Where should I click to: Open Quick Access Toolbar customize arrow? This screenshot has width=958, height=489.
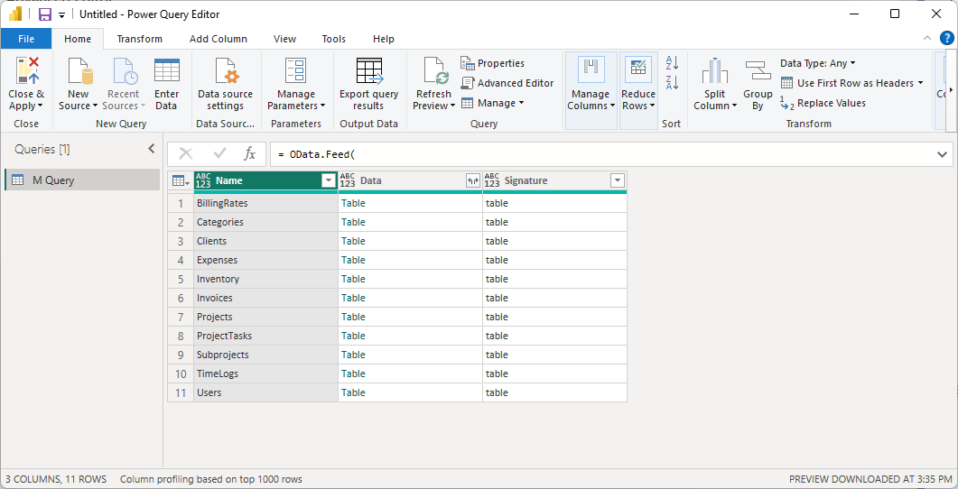pos(61,15)
